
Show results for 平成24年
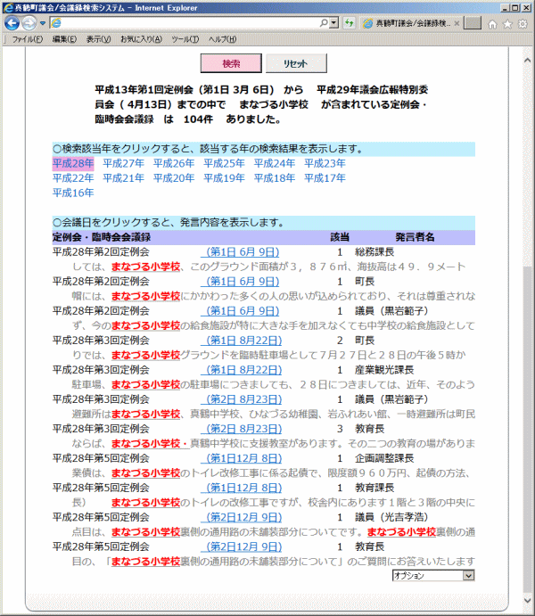pyautogui.click(x=274, y=163)
